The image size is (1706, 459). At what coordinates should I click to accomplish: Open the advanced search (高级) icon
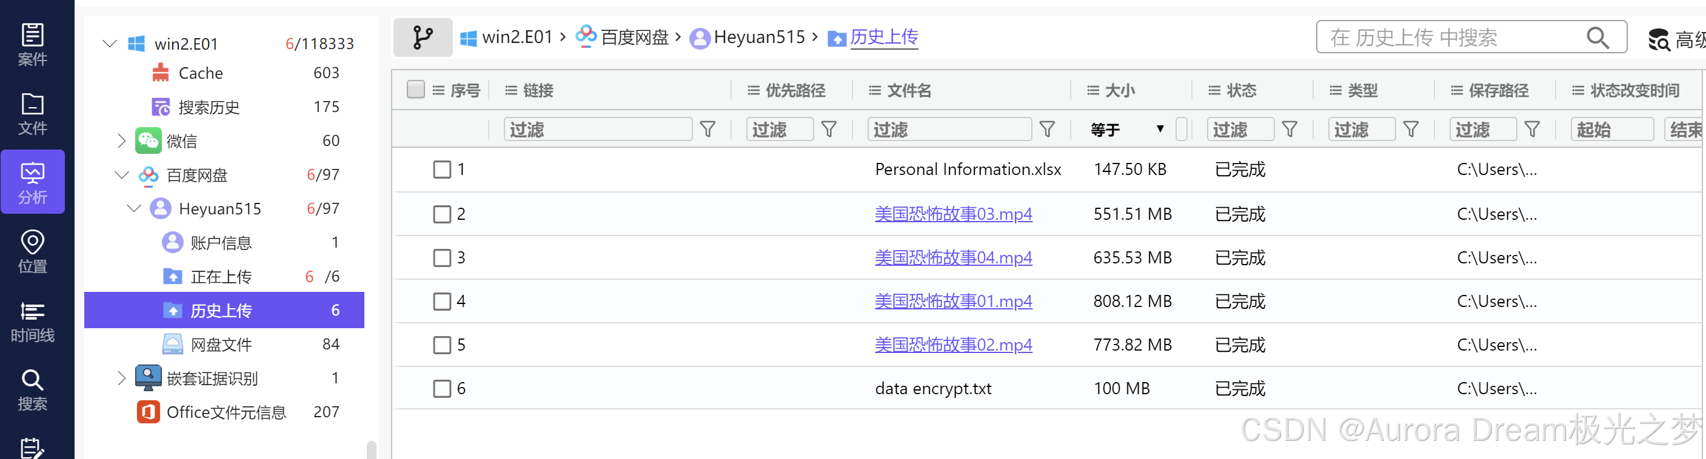point(1660,41)
